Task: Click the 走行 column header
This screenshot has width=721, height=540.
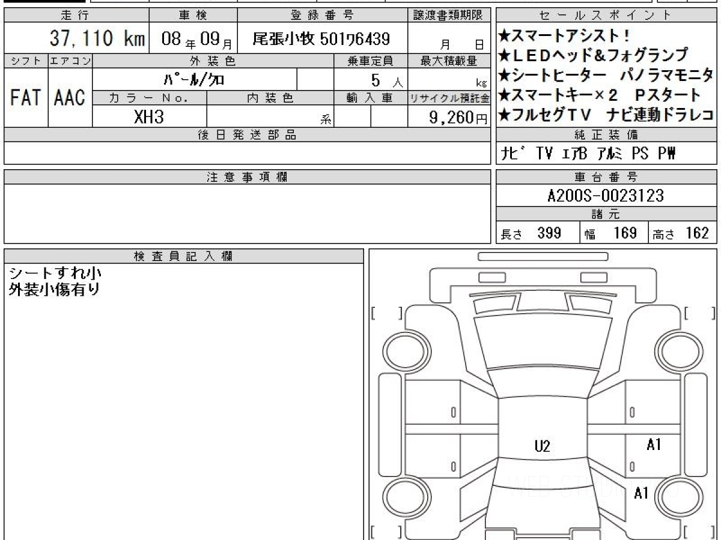Action: click(x=76, y=16)
